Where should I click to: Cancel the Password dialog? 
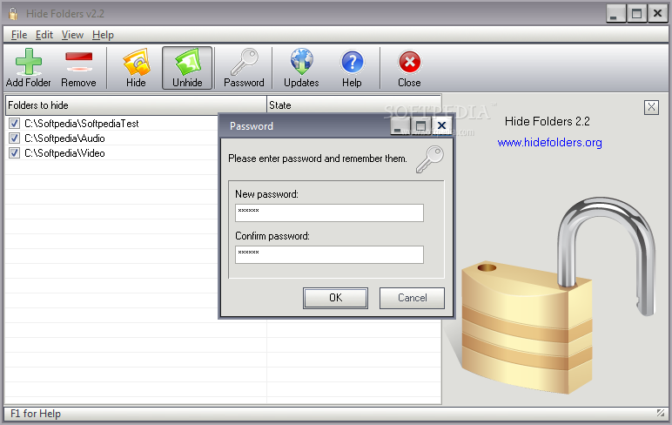412,298
